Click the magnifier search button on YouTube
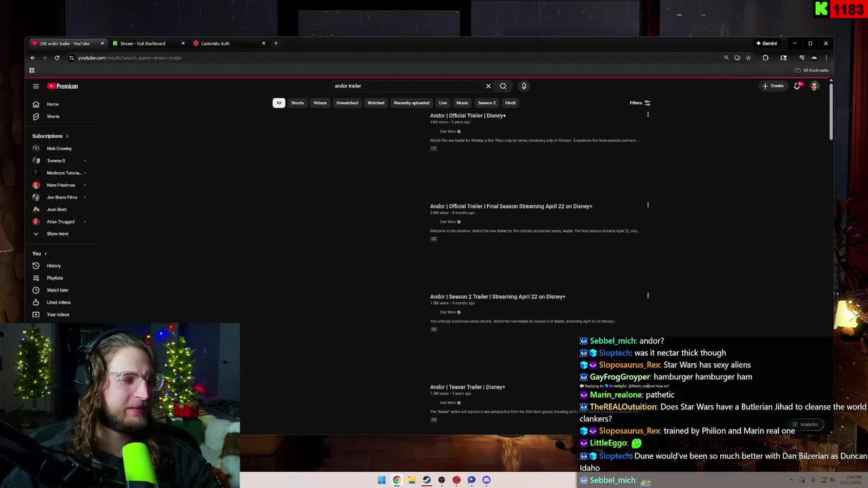868x488 pixels. click(x=503, y=86)
